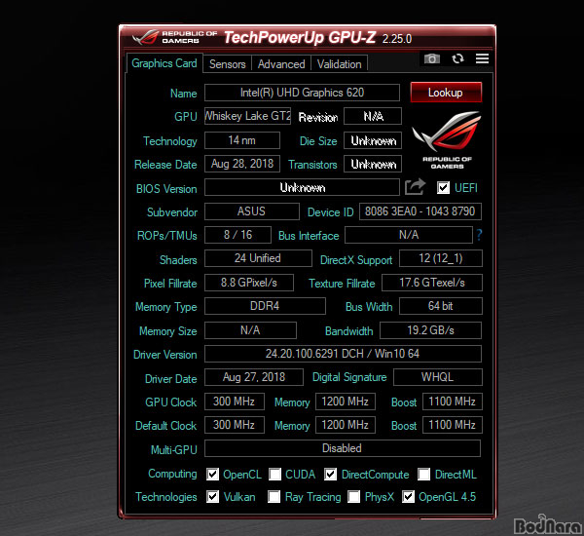
Task: Toggle the Vulkan checkbox
Action: (212, 496)
